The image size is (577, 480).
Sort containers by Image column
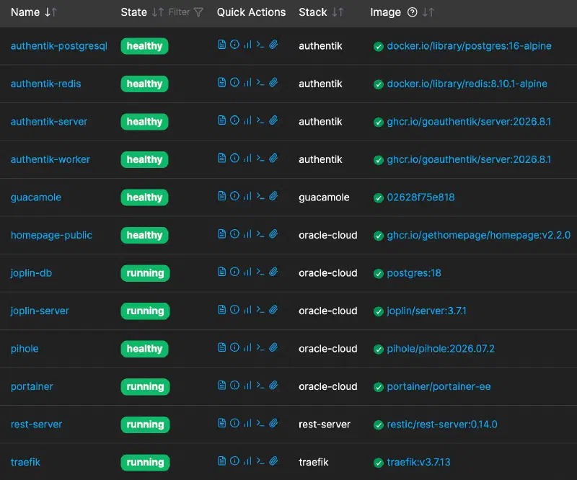[428, 12]
